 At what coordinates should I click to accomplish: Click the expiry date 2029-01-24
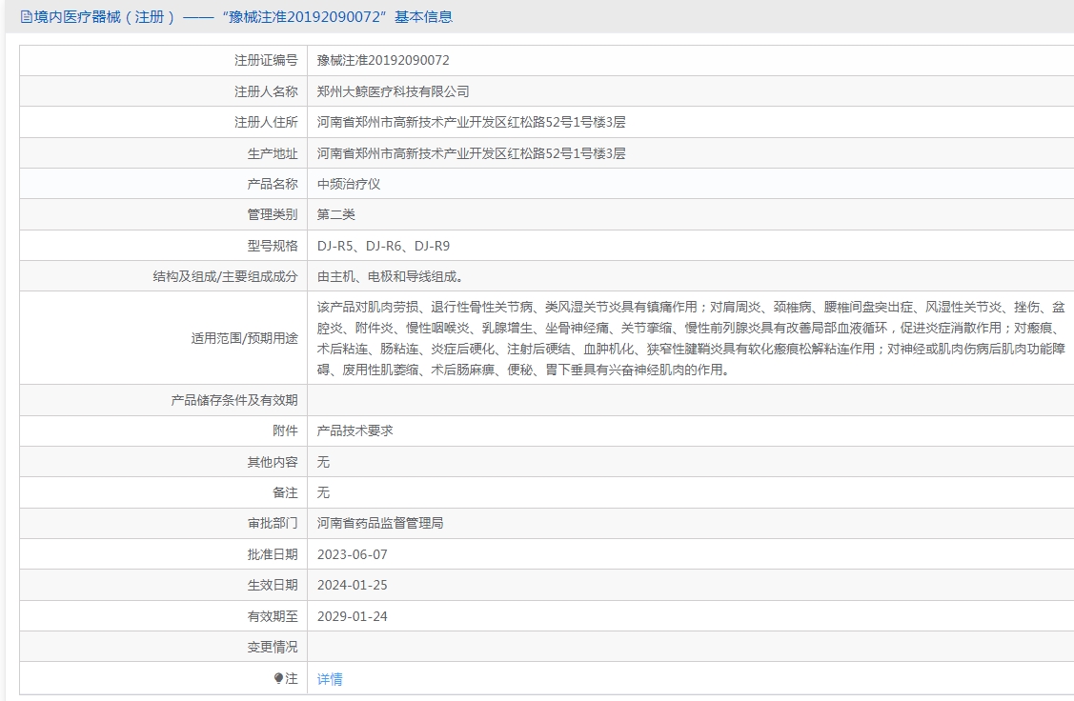(x=353, y=616)
